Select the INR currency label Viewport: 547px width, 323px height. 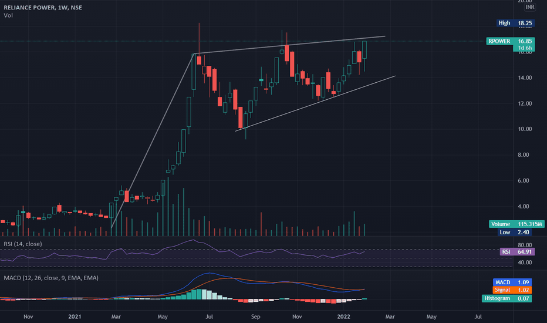pos(529,7)
